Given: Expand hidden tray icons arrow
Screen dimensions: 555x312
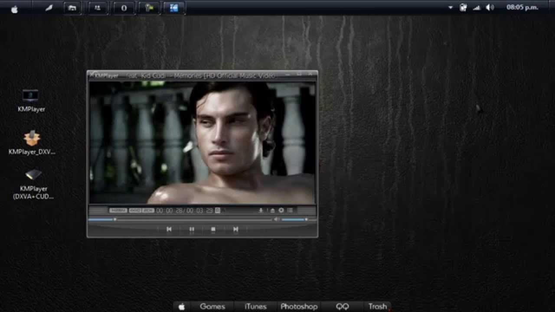Looking at the screenshot, I should pyautogui.click(x=451, y=8).
